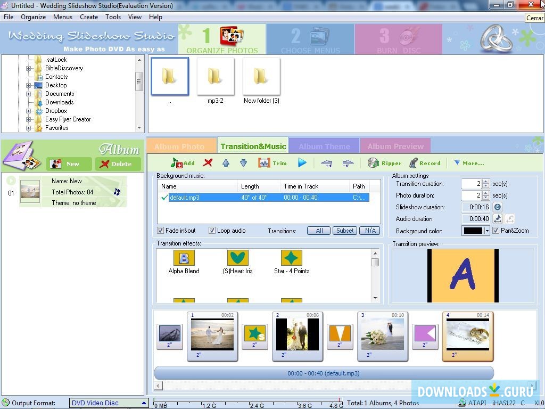Click the audio duration music-sync icon
The image size is (545, 409).
(x=498, y=219)
